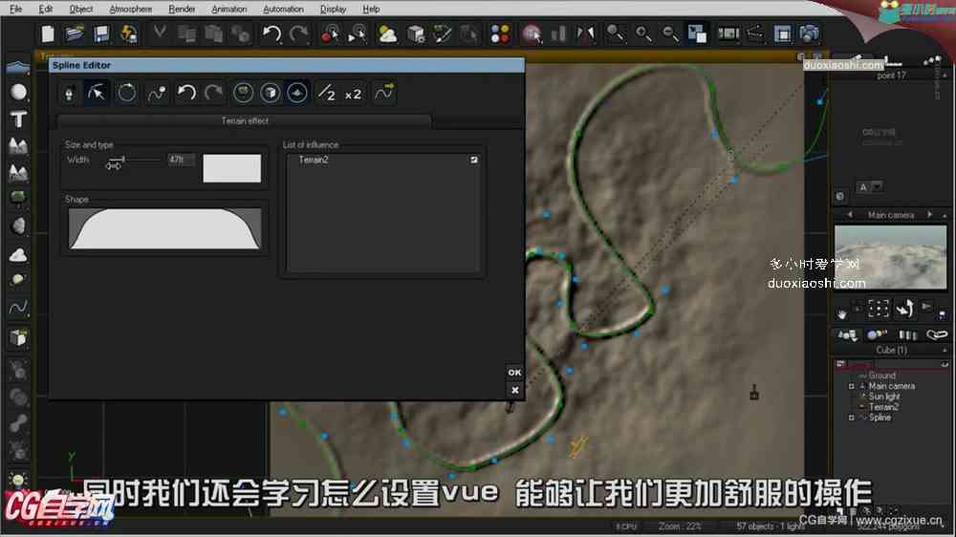
Task: Click the sphere primitive in left sidebar
Action: [x=18, y=92]
